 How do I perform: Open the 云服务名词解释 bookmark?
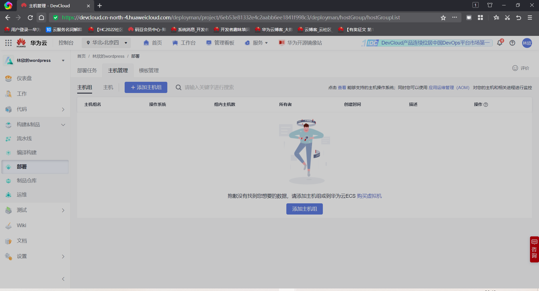[x=64, y=29]
